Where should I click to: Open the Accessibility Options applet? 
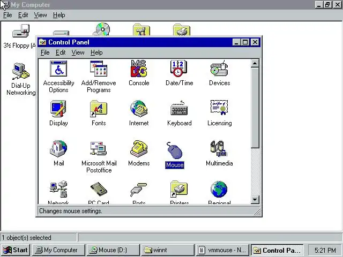pyautogui.click(x=58, y=69)
